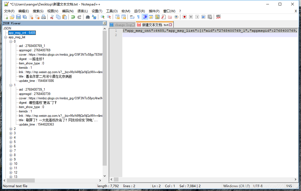The width and height of the screenshot is (301, 191).
Task: Collapse node 0 in JSON tree
Action: (x=11, y=41)
